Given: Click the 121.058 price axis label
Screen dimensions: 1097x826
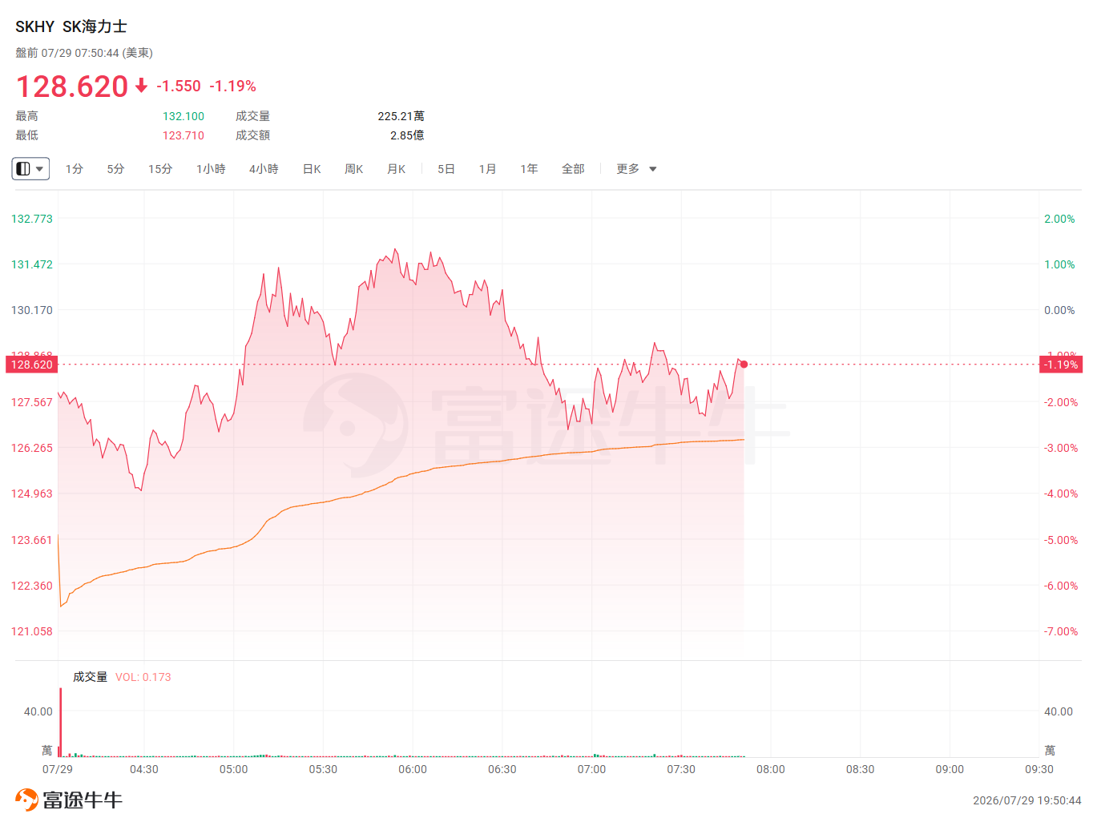Looking at the screenshot, I should coord(32,631).
